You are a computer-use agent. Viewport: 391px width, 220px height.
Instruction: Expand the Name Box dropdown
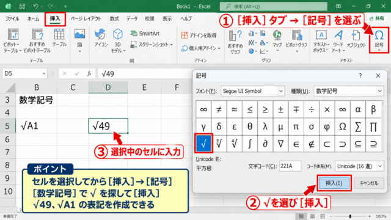[x=44, y=73]
